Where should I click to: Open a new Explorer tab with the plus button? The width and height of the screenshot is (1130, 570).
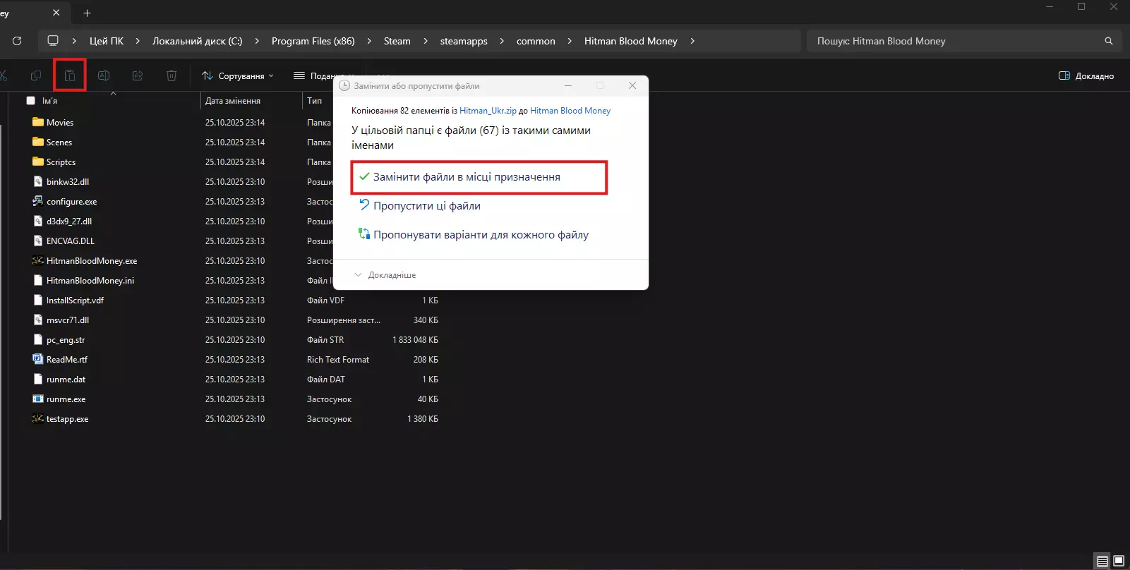click(x=88, y=13)
